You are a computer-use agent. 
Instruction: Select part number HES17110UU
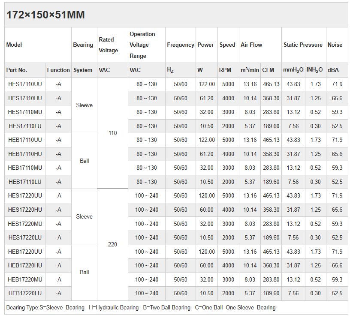[x=25, y=84]
